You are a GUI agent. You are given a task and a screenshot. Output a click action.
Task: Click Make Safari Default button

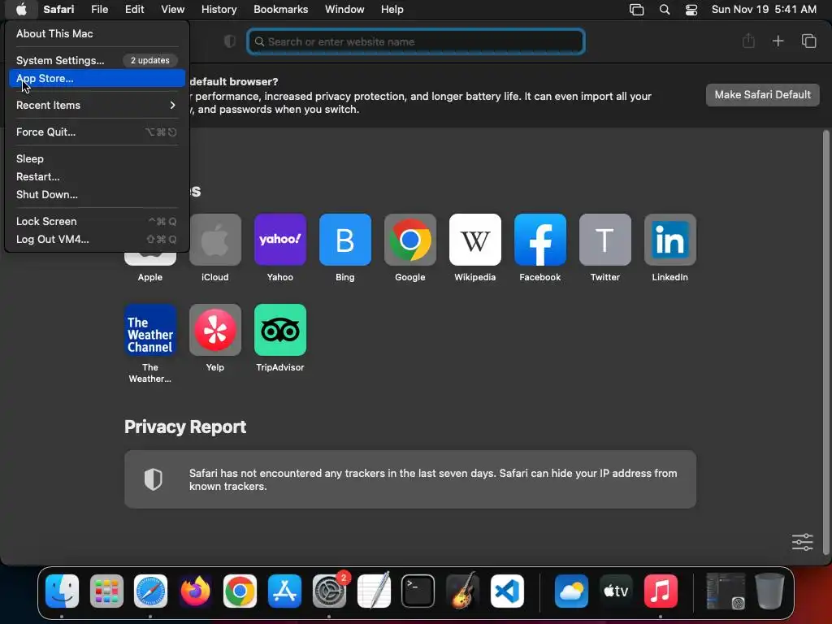pyautogui.click(x=762, y=94)
